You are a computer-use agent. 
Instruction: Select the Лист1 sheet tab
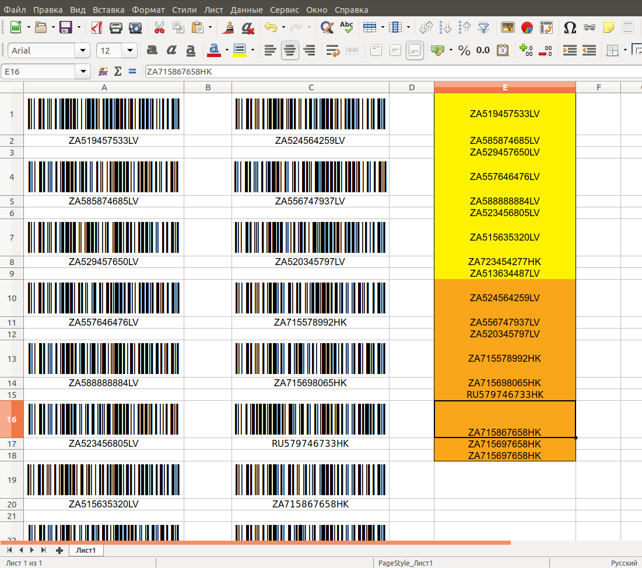coord(86,550)
